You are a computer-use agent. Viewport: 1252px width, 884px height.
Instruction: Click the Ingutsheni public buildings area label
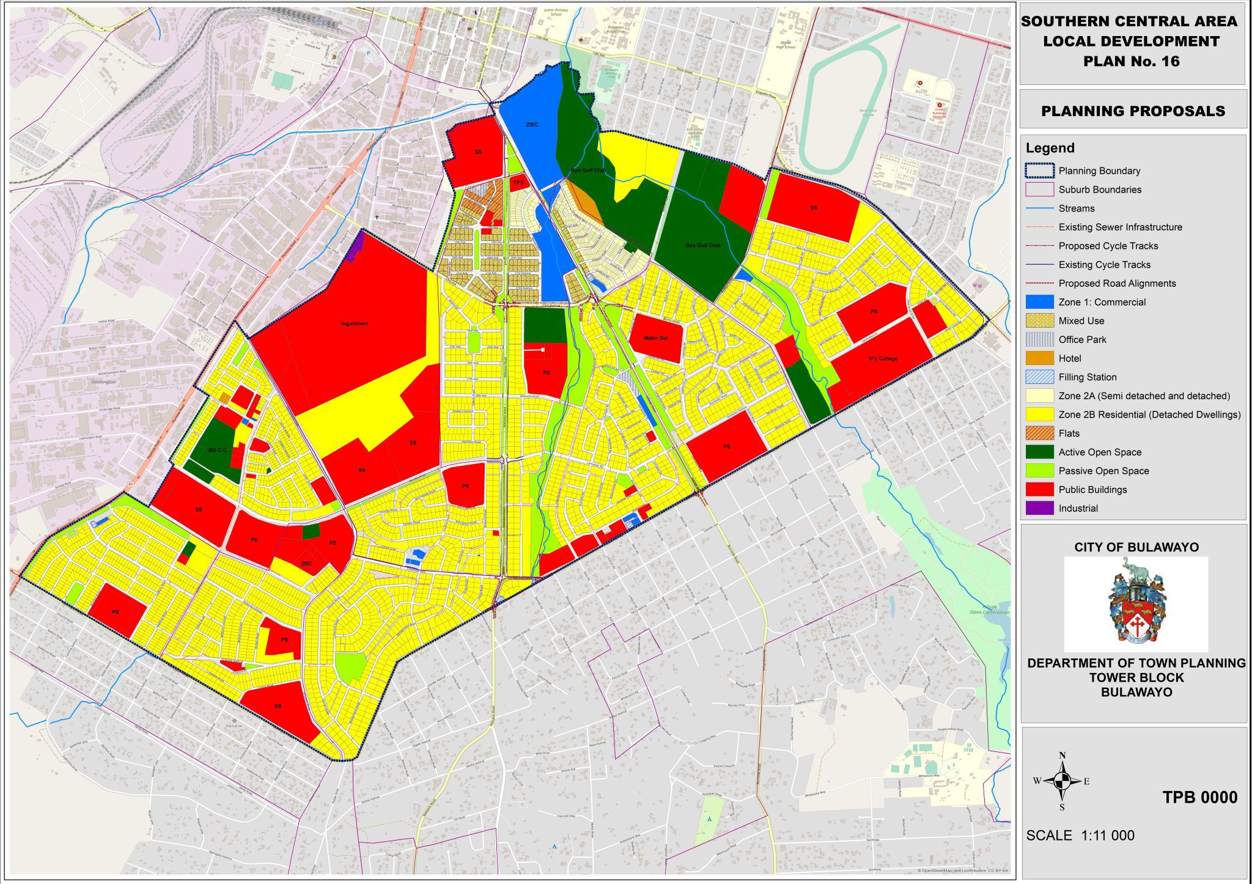pyautogui.click(x=354, y=323)
